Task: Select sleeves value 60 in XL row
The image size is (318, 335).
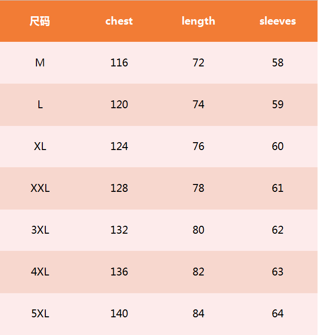Action: pyautogui.click(x=278, y=147)
